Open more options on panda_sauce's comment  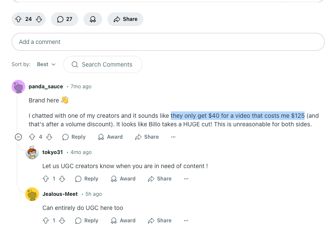[x=173, y=137]
